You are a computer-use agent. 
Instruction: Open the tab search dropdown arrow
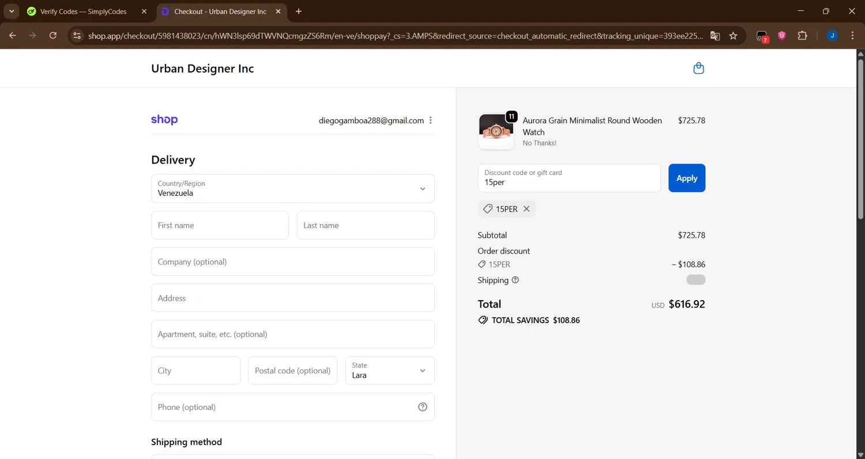pyautogui.click(x=11, y=12)
